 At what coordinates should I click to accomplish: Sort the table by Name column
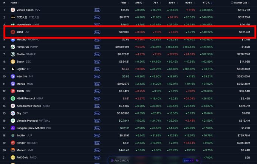[15, 3]
